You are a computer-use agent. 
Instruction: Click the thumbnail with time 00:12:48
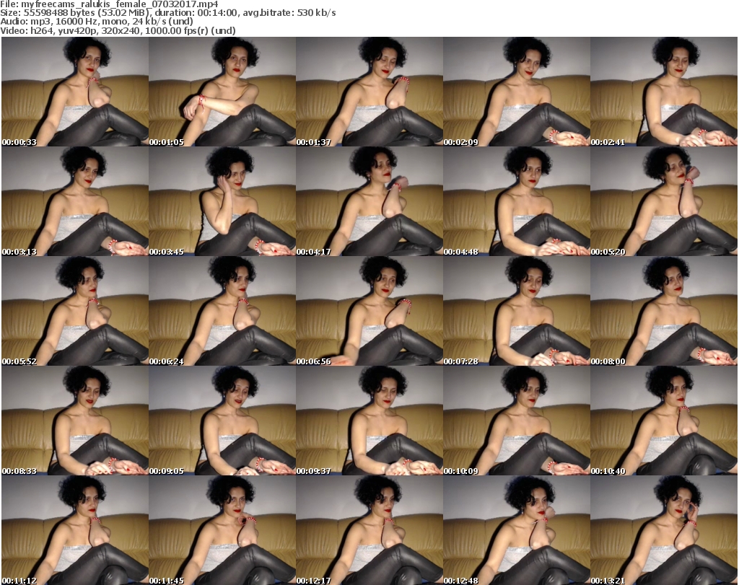click(517, 530)
